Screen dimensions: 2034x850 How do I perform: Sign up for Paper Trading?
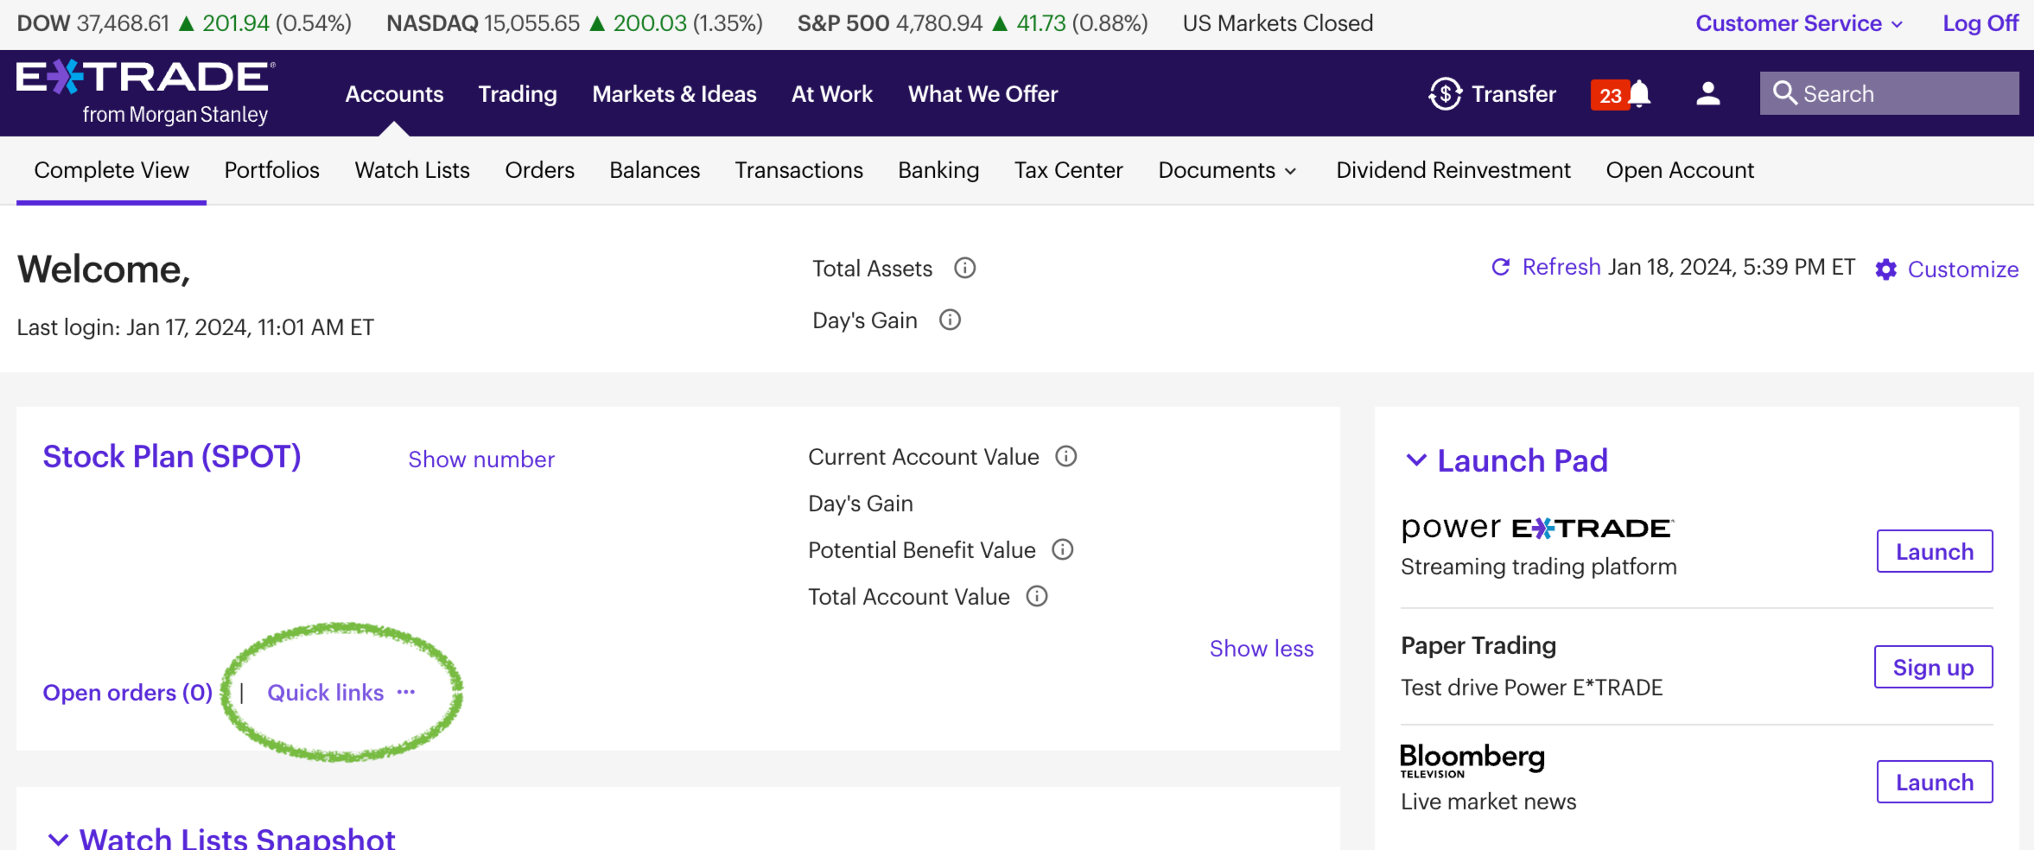click(x=1933, y=666)
